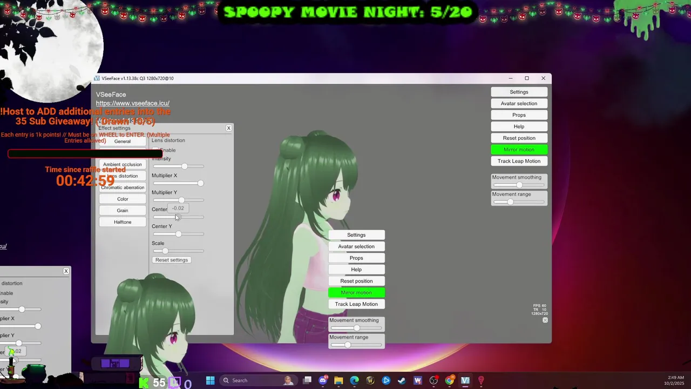Open Props in the top-right menu

tap(519, 115)
